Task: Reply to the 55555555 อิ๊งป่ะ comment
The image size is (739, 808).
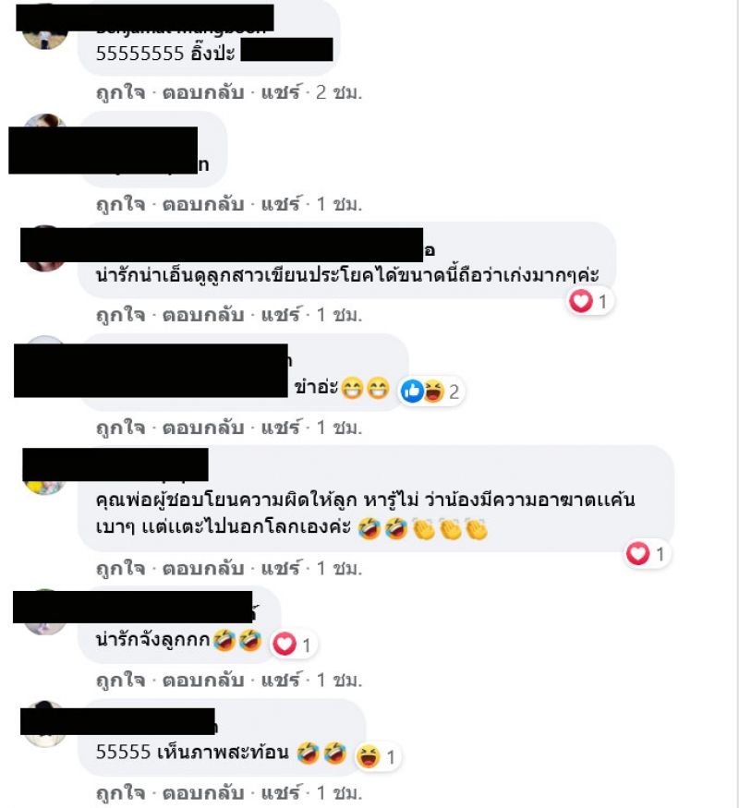Action: coord(203,92)
